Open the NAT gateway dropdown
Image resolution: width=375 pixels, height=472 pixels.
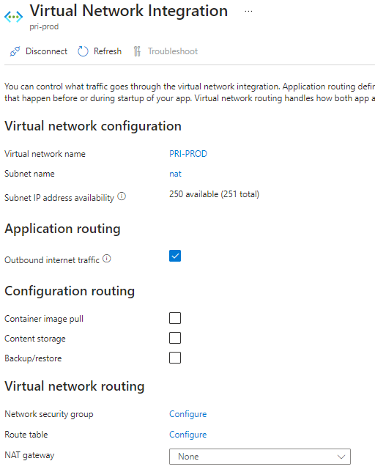[260, 457]
